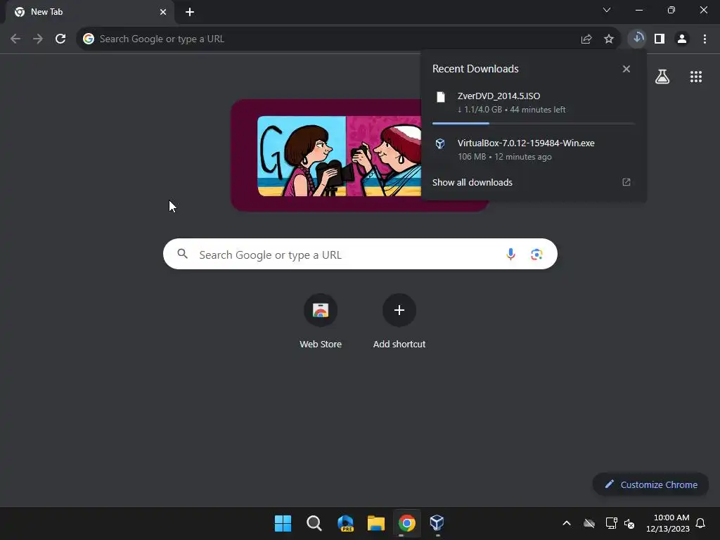Image resolution: width=720 pixels, height=540 pixels.
Task: Open the share this page icon
Action: (586, 39)
